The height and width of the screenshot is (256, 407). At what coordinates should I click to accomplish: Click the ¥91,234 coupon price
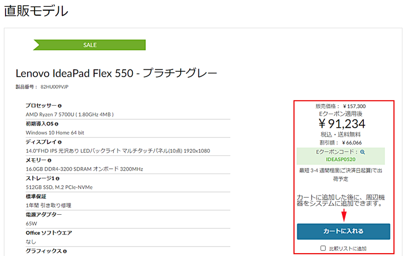(x=342, y=124)
